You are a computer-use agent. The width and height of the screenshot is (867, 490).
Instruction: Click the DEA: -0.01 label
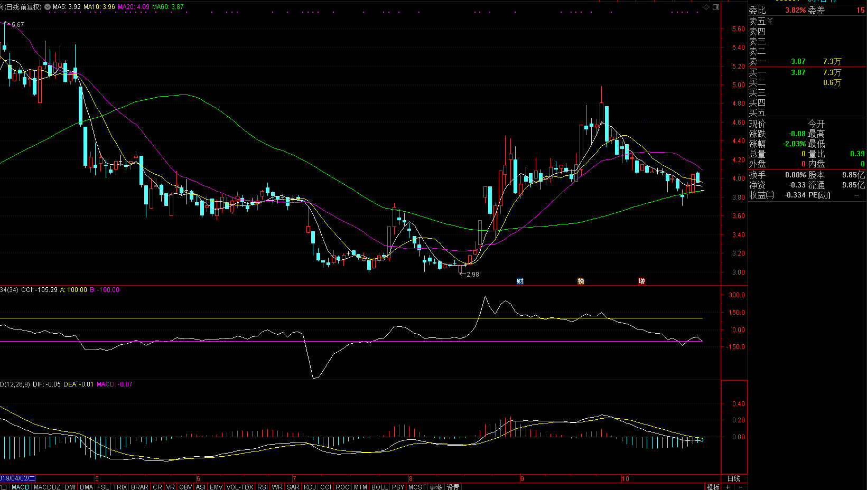pos(79,384)
